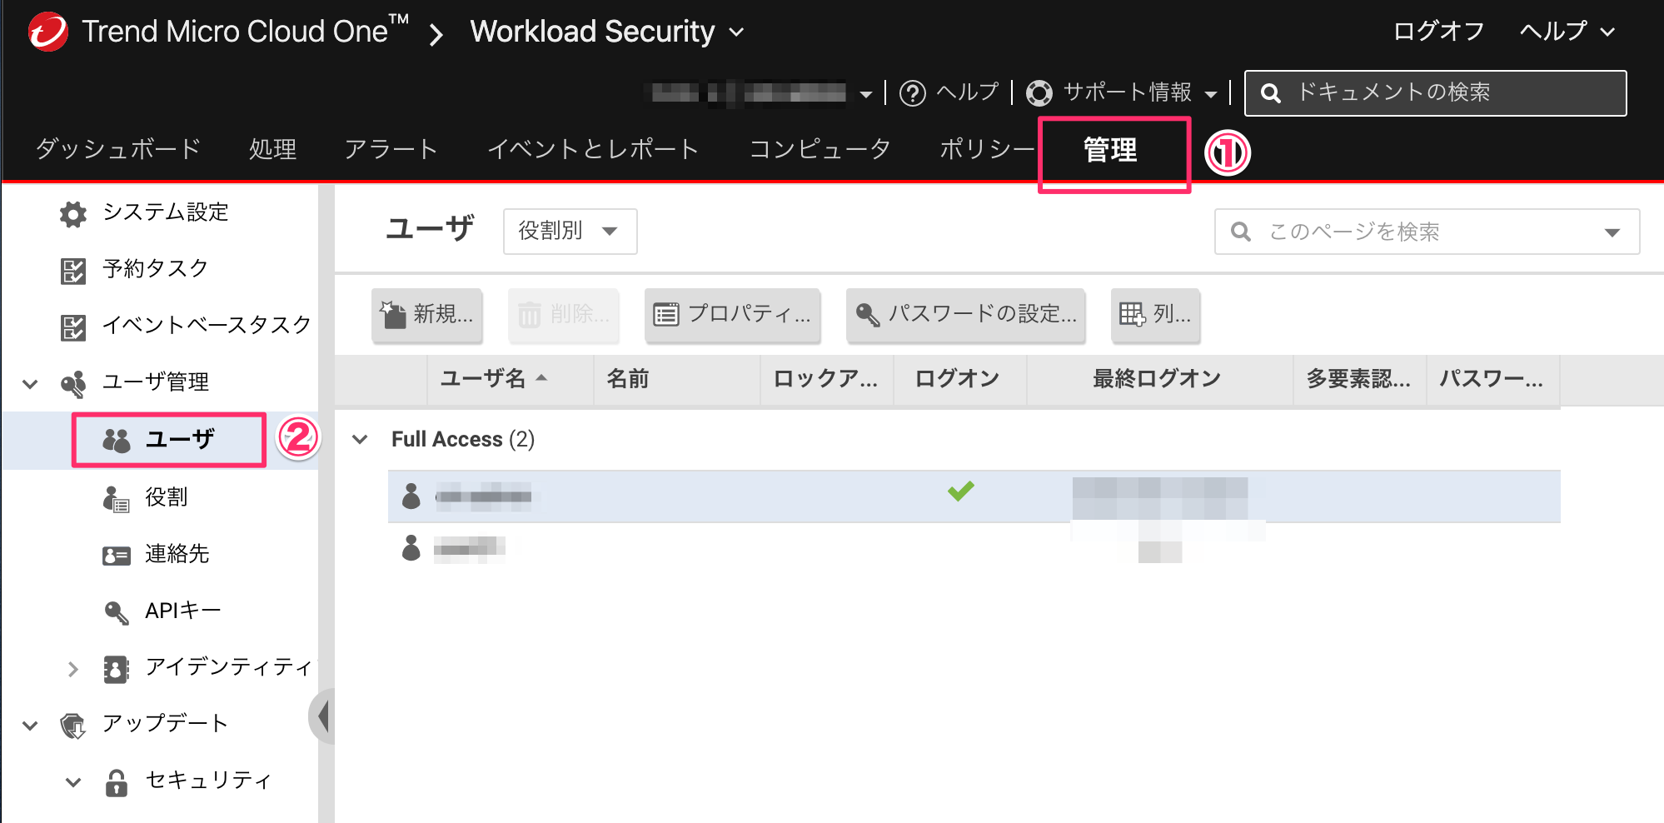The width and height of the screenshot is (1664, 823).
Task: Select the 予約タスク sidebar icon
Action: tap(72, 269)
